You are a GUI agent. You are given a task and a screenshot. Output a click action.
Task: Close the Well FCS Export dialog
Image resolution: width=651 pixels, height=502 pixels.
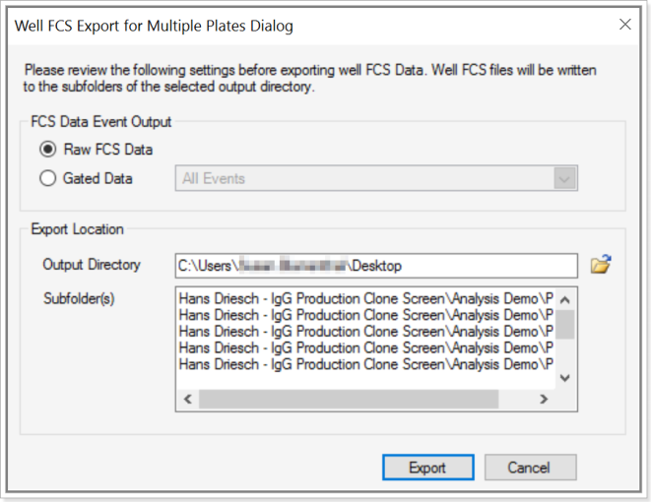click(624, 24)
